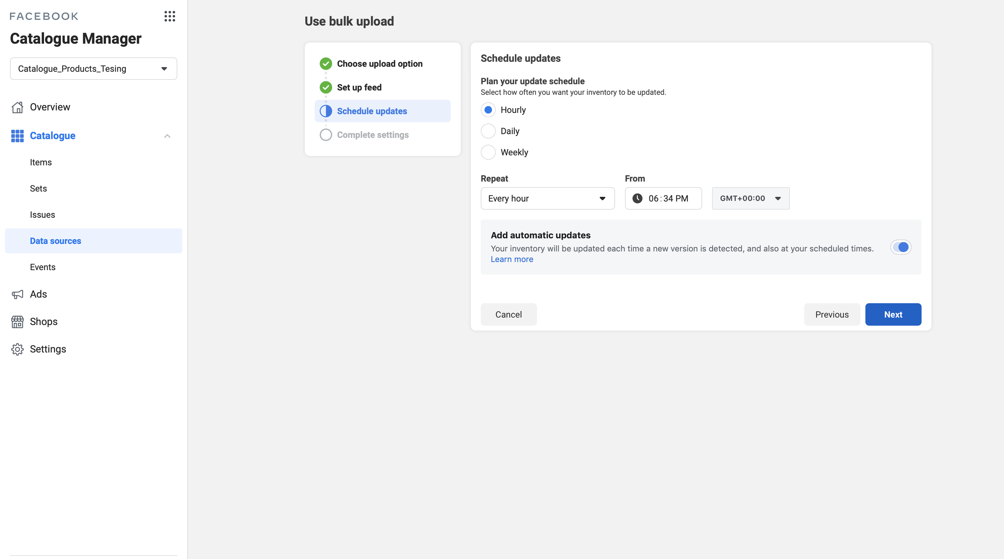Open the Issues section
The image size is (1004, 559).
pos(42,215)
